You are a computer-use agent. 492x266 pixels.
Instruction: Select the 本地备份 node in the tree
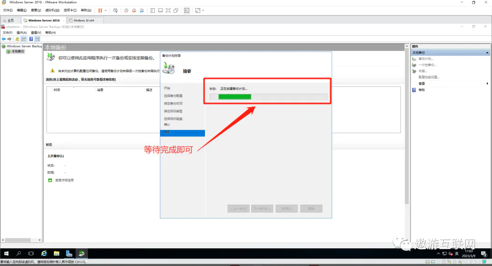(x=18, y=51)
